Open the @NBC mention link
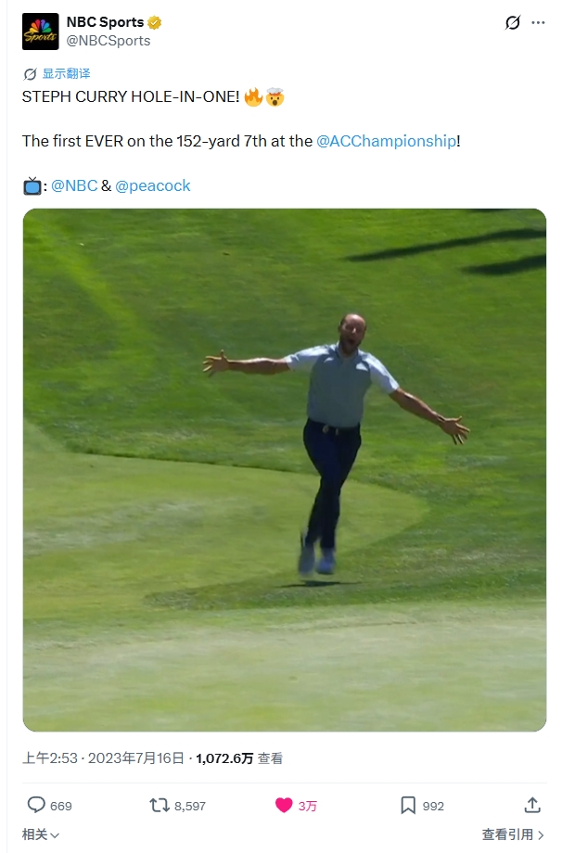This screenshot has height=853, width=562. click(x=74, y=185)
